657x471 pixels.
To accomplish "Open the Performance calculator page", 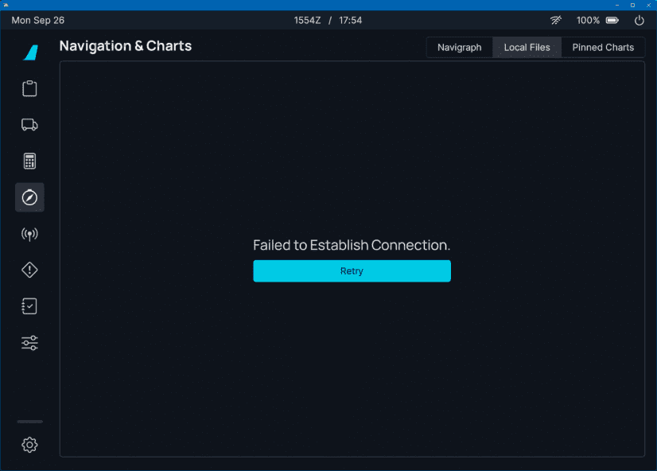I will coord(29,162).
